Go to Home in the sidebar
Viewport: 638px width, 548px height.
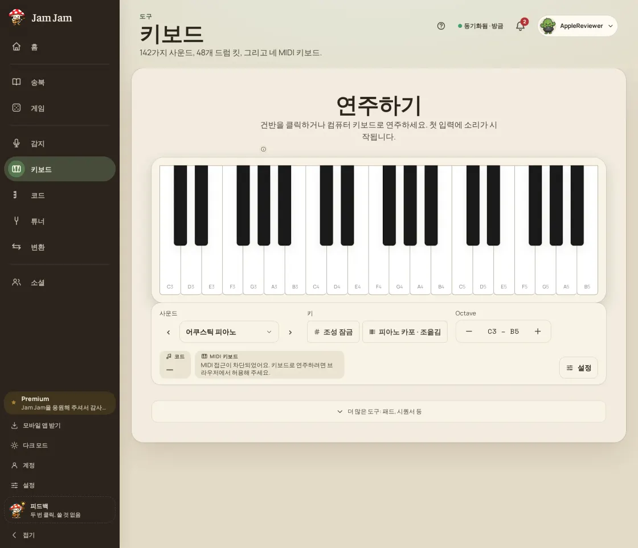click(x=60, y=47)
